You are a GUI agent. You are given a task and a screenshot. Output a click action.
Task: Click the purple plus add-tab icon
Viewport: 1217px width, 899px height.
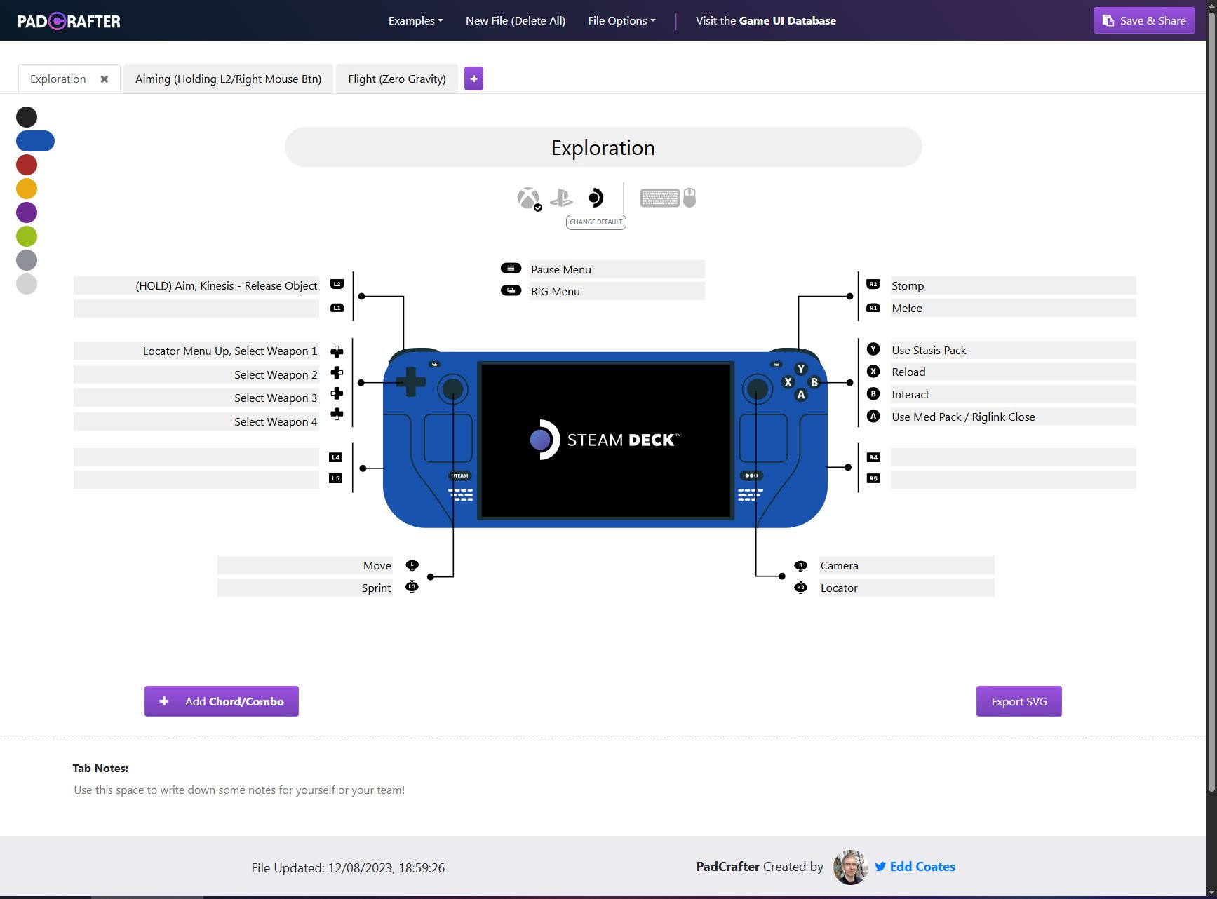[x=473, y=79]
